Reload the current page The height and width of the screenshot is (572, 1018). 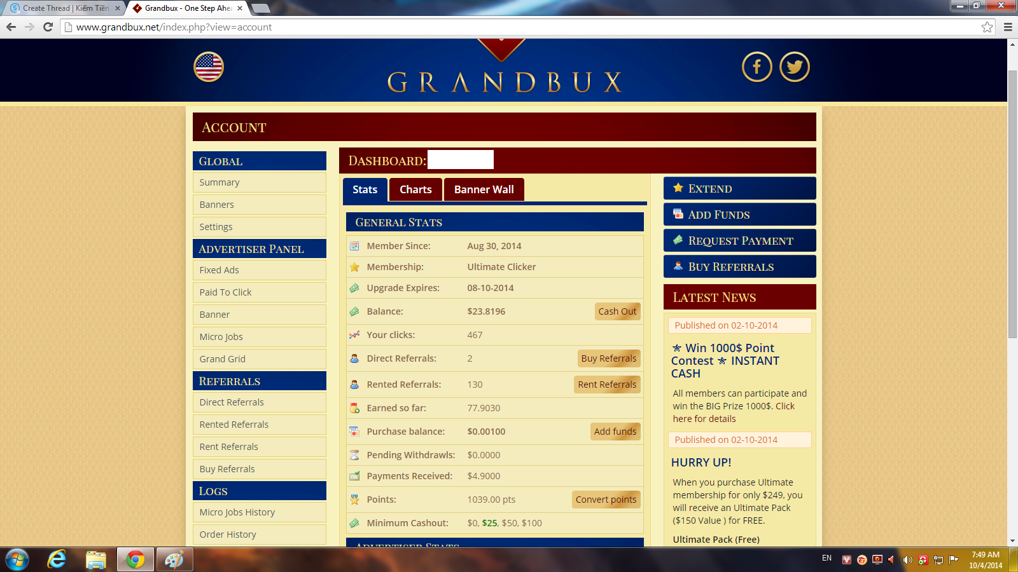point(48,27)
